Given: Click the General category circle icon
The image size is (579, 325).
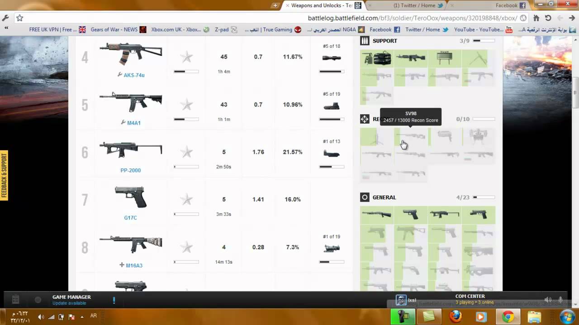Looking at the screenshot, I should 365,197.
